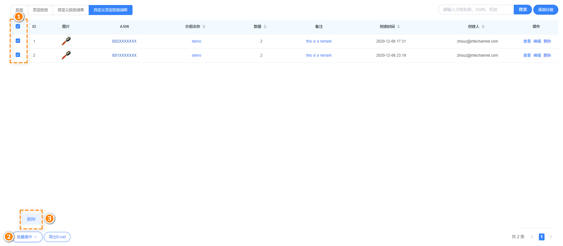The height and width of the screenshot is (246, 563).
Task: Go to the previous page arrow
Action: point(532,237)
